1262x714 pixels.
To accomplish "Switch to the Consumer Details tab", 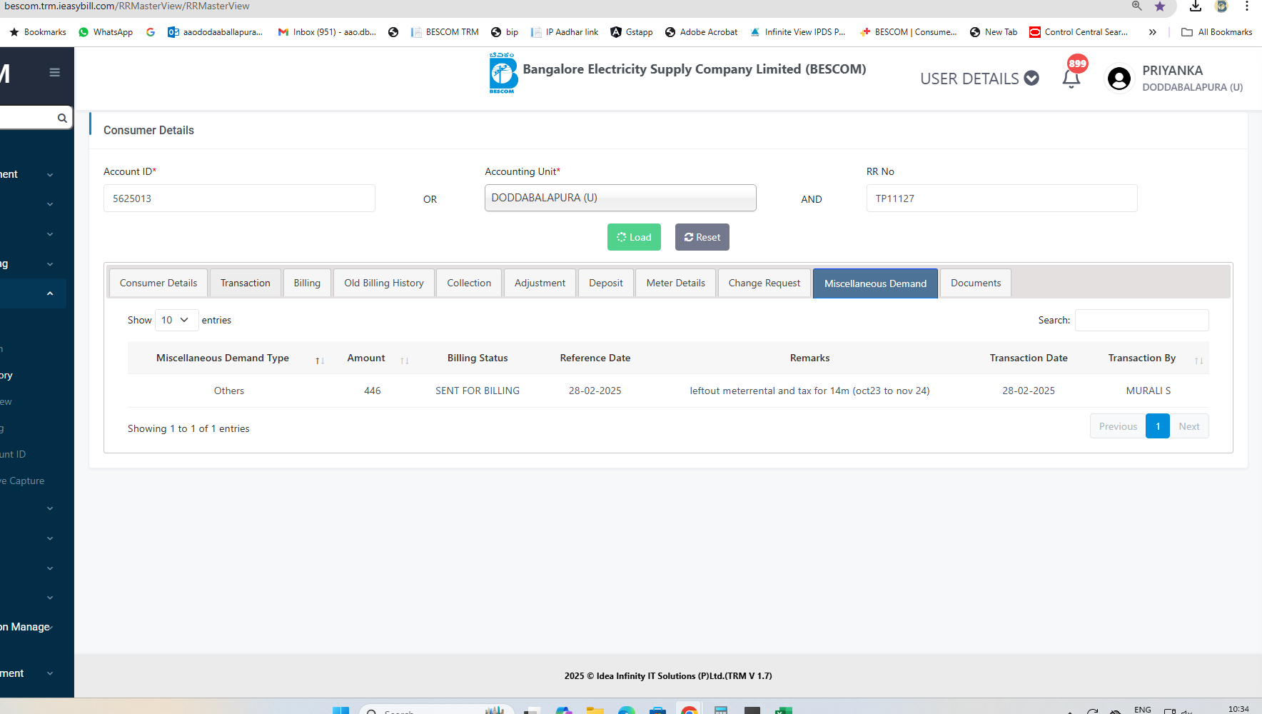I will pos(158,283).
